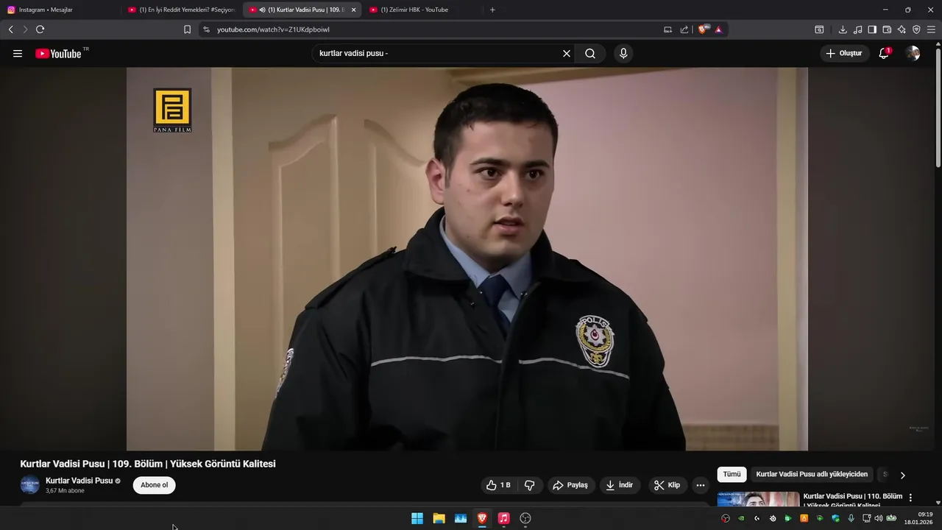Open the Kurtlar Vadisi Pusu channel avatar
The height and width of the screenshot is (530, 942).
click(x=29, y=484)
